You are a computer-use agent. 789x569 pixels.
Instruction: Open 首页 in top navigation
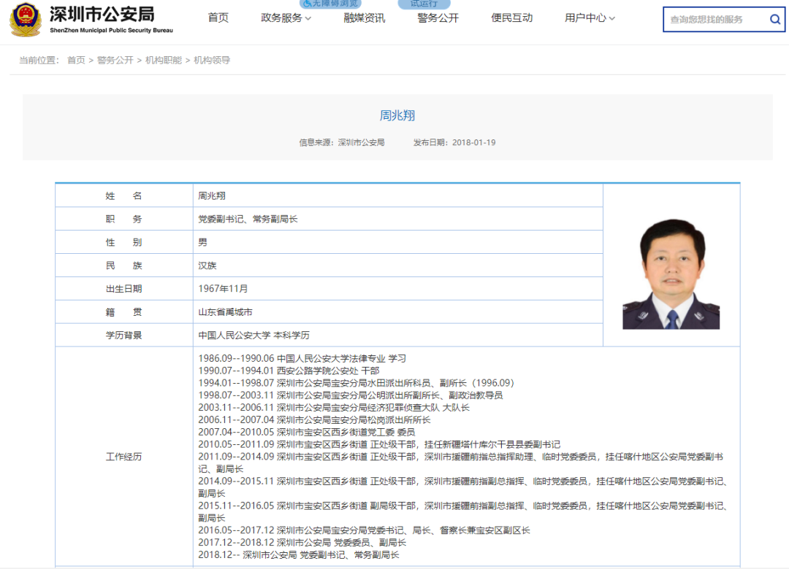click(218, 18)
